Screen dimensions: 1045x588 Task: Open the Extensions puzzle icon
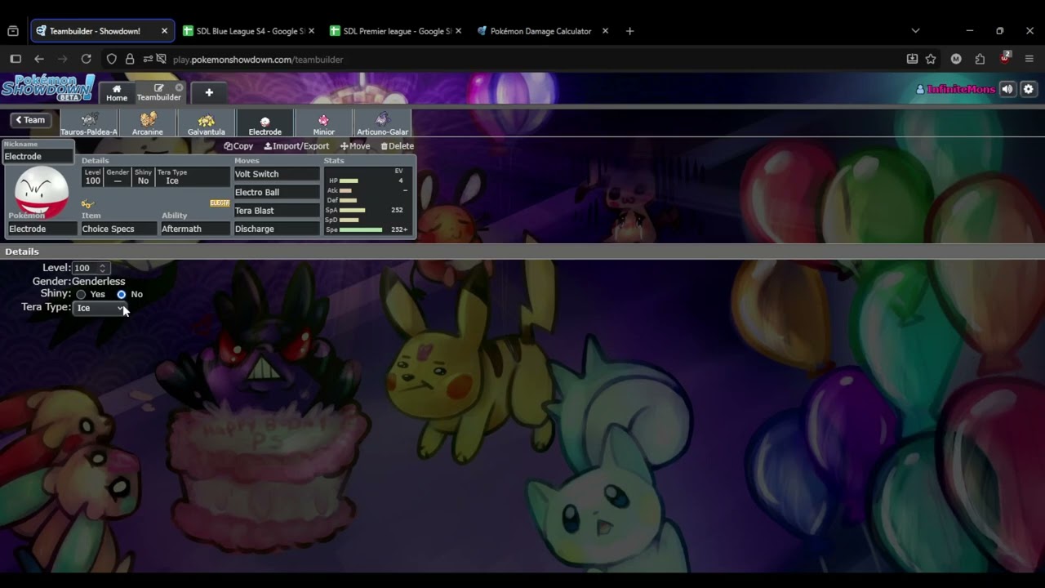(x=981, y=59)
